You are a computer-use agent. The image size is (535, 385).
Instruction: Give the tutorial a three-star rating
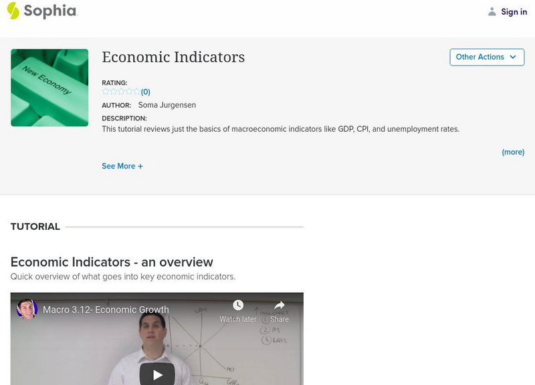121,92
